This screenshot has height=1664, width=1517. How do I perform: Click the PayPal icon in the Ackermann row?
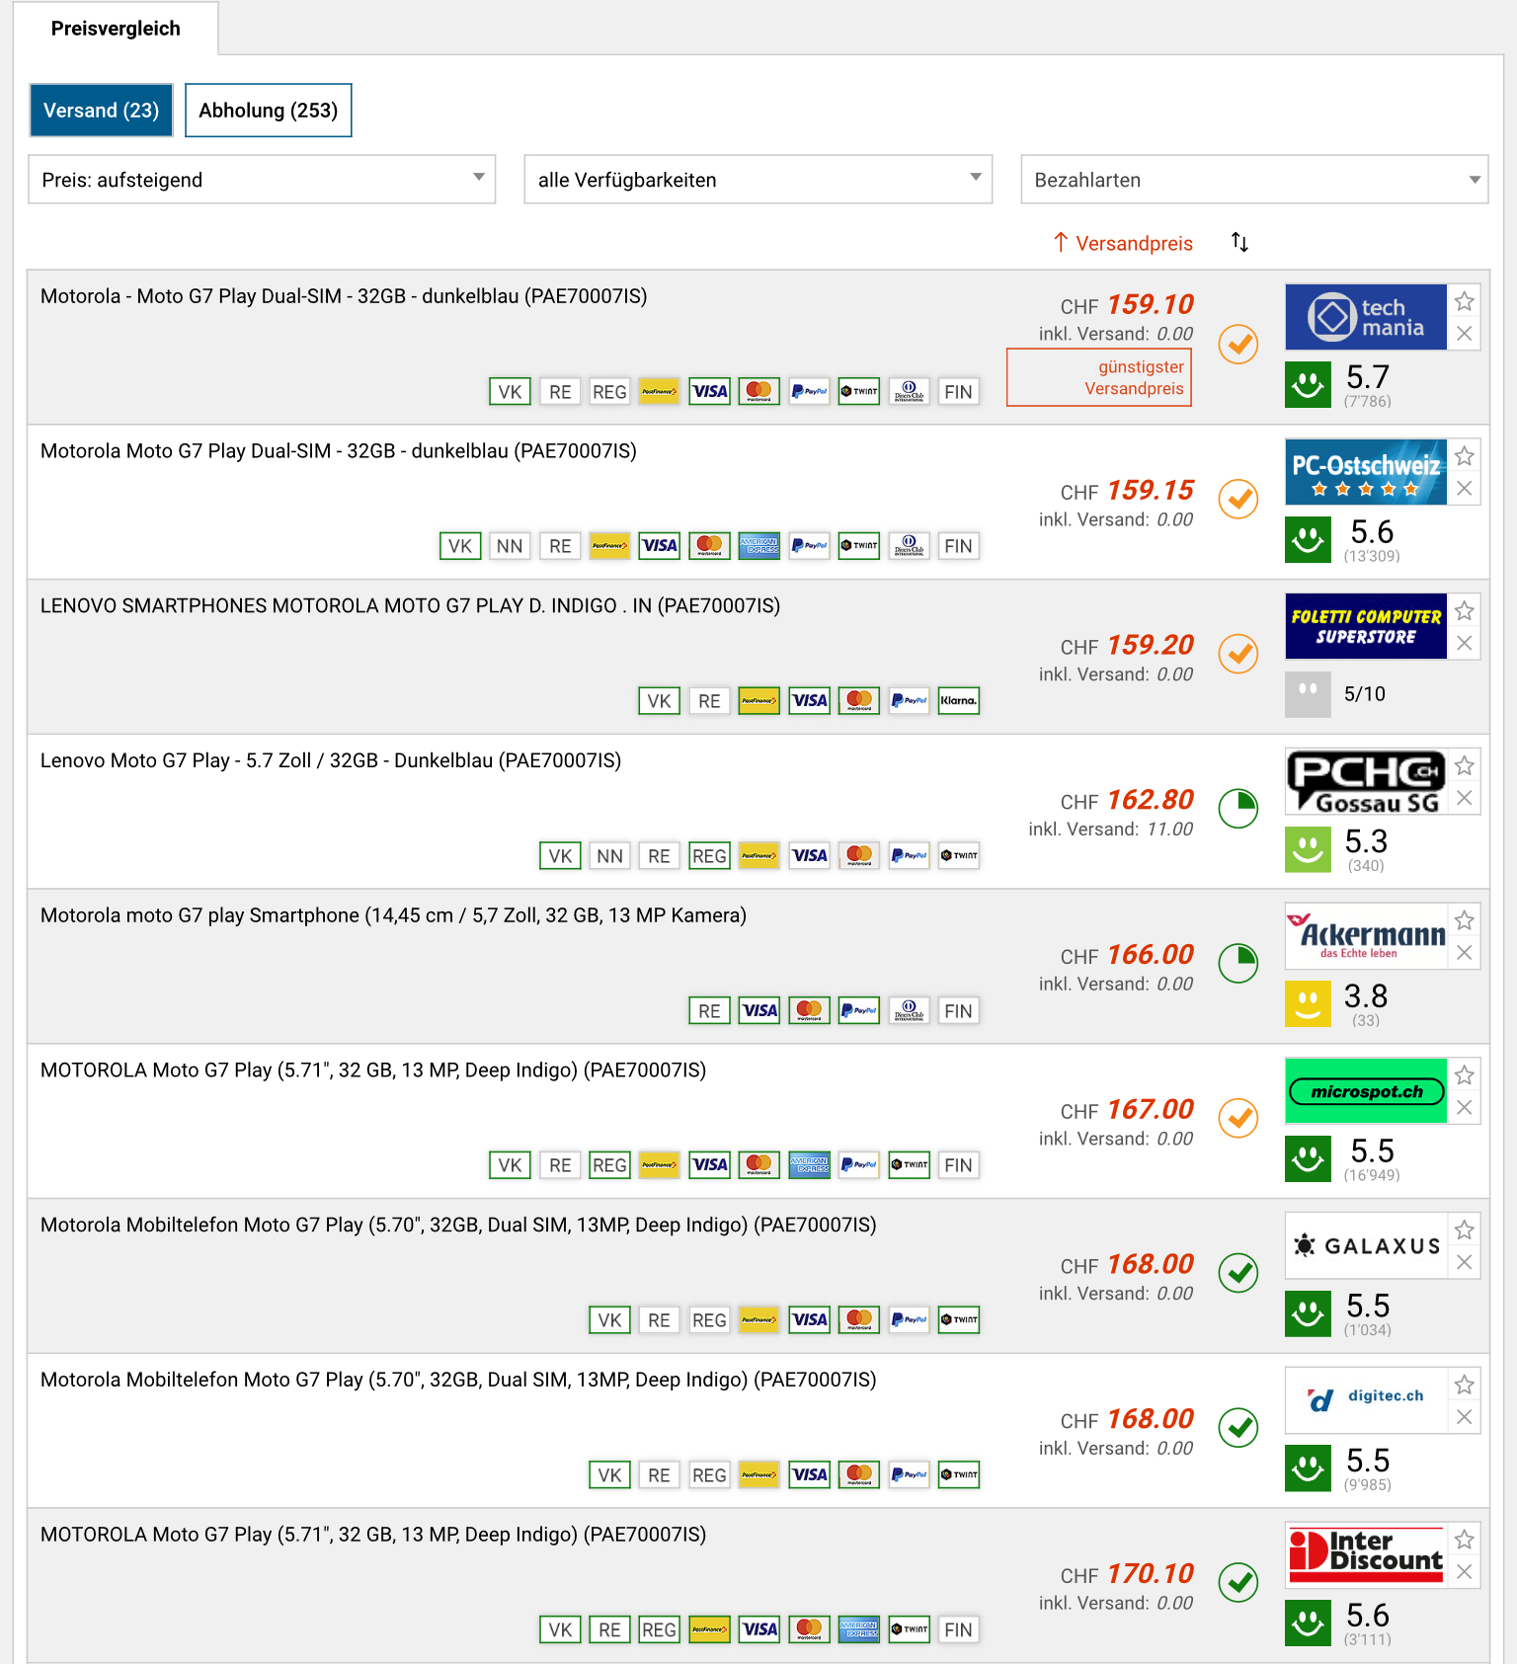click(x=858, y=1010)
